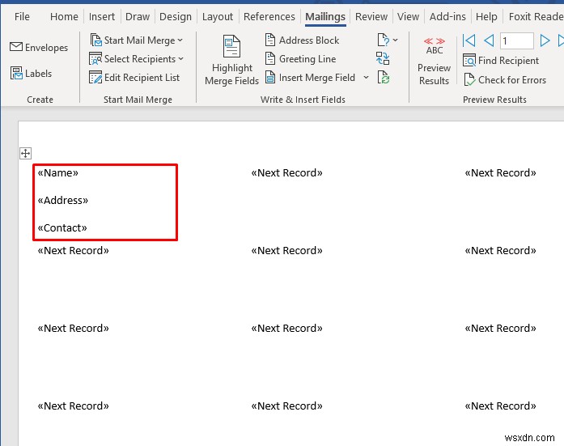Image resolution: width=564 pixels, height=446 pixels.
Task: Select the Mailings tab
Action: tap(325, 16)
